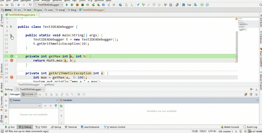Toggle the breakpoint on line 20
262x133 pixels.
click(x=12, y=77)
